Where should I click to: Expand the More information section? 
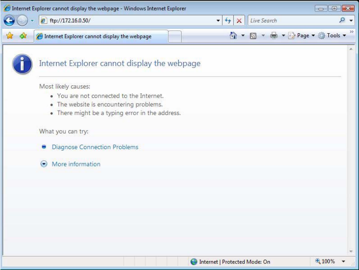[76, 164]
